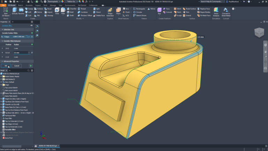The image size is (268, 151).
Task: Choose the Sweep command
Action: 29,9
